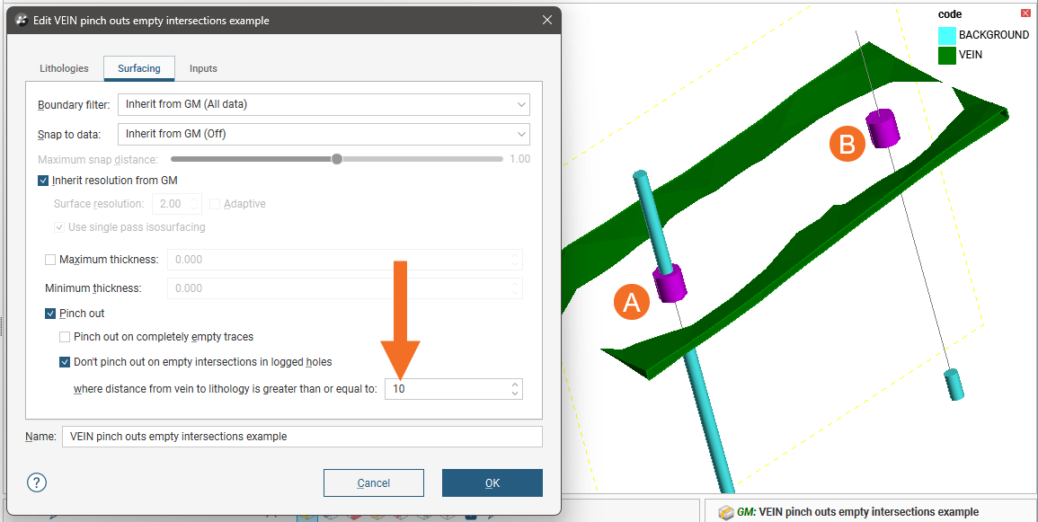Viewport: 1038px width, 522px height.
Task: Enable the Maximum thickness checkbox
Action: [x=50, y=260]
